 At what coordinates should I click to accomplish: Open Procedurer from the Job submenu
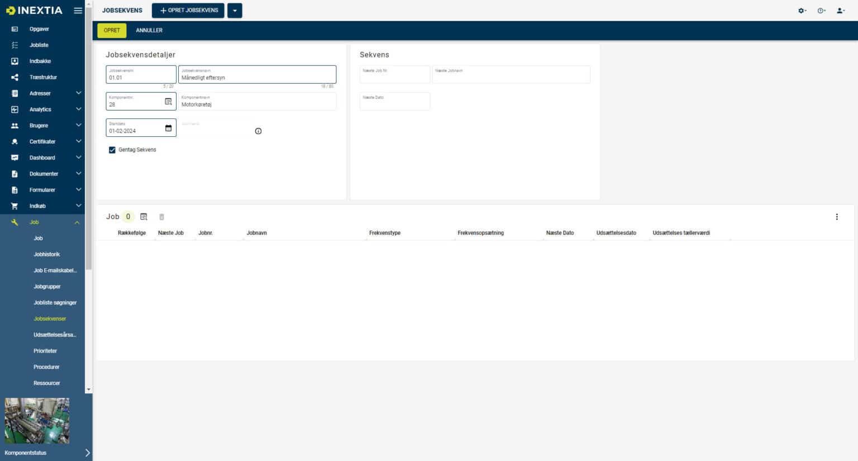tap(46, 367)
